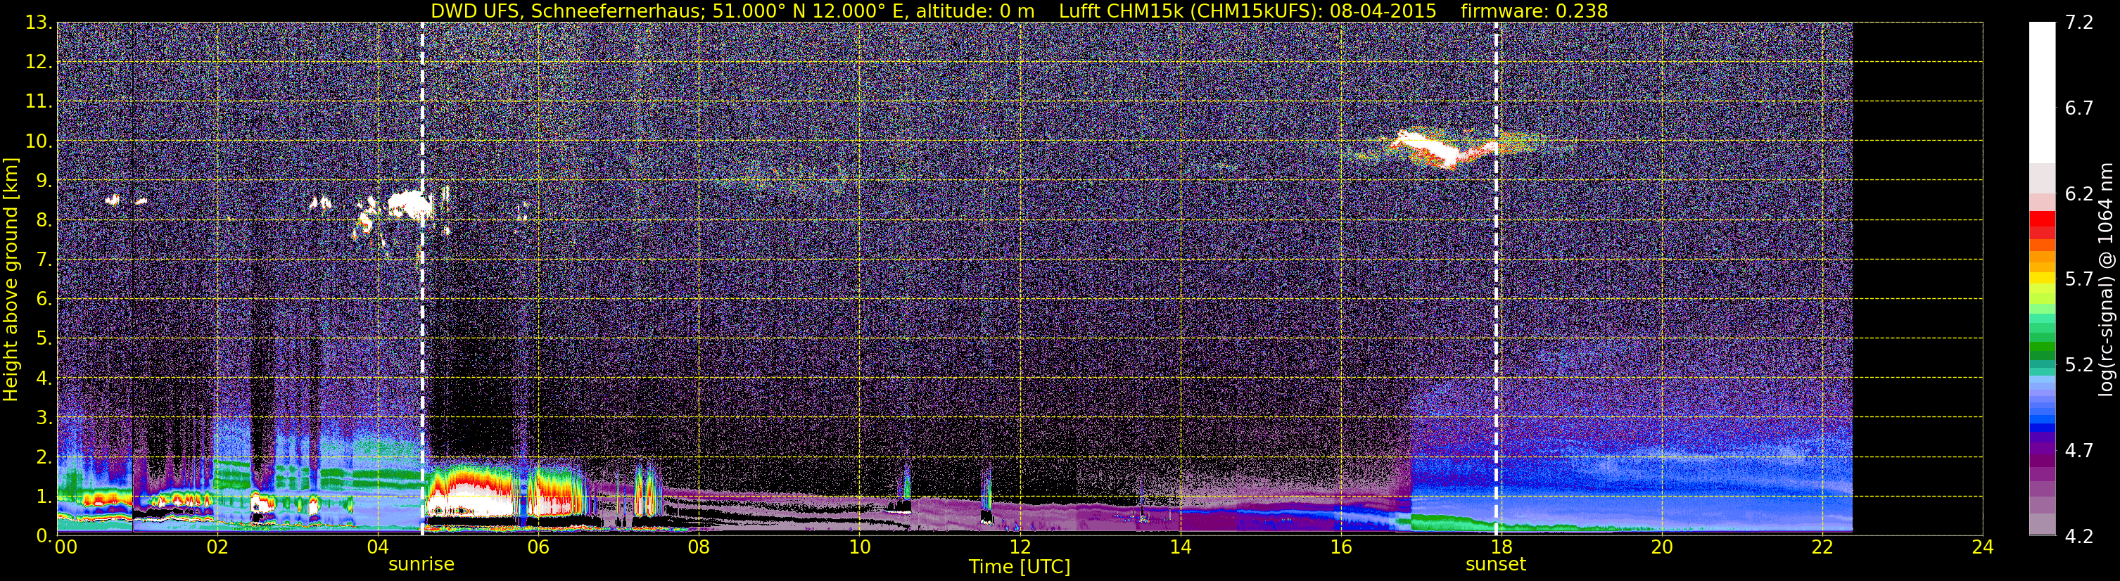Click the height tick label '5.'

click(x=44, y=339)
